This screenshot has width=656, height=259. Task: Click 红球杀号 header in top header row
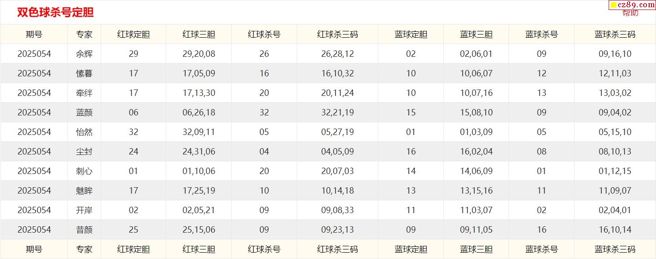tap(264, 34)
